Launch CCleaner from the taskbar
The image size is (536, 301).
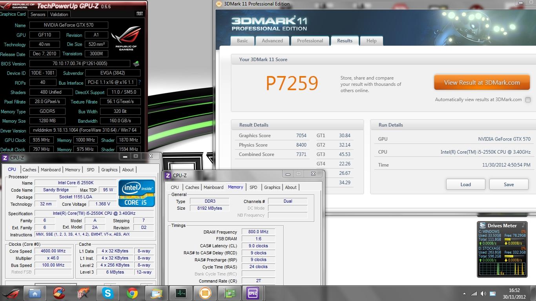coord(59,293)
